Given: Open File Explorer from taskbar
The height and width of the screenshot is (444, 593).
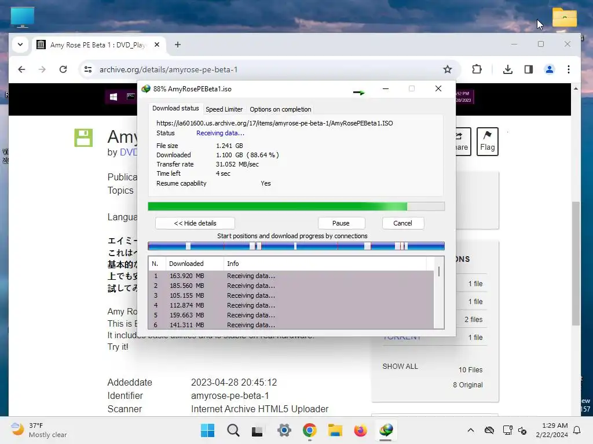Looking at the screenshot, I should click(335, 430).
